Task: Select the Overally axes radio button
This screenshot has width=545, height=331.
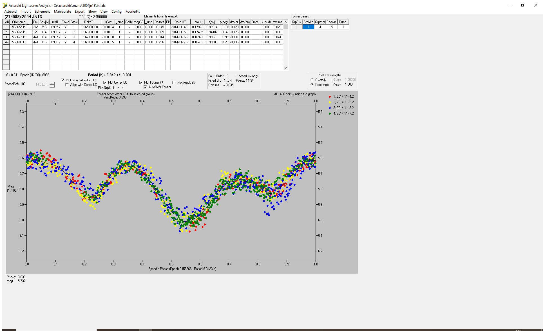Action: (312, 80)
